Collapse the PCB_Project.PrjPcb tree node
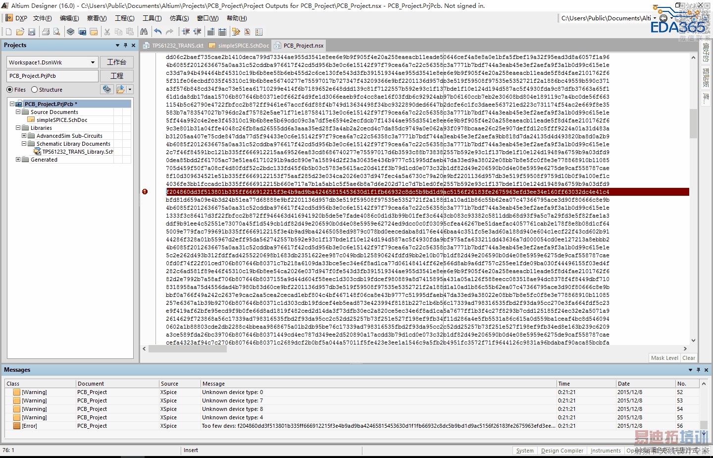The image size is (713, 458). [12, 104]
